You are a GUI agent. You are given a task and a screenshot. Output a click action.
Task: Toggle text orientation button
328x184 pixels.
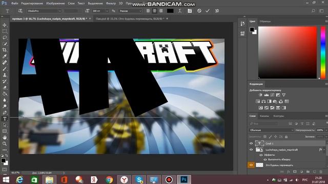point(20,11)
